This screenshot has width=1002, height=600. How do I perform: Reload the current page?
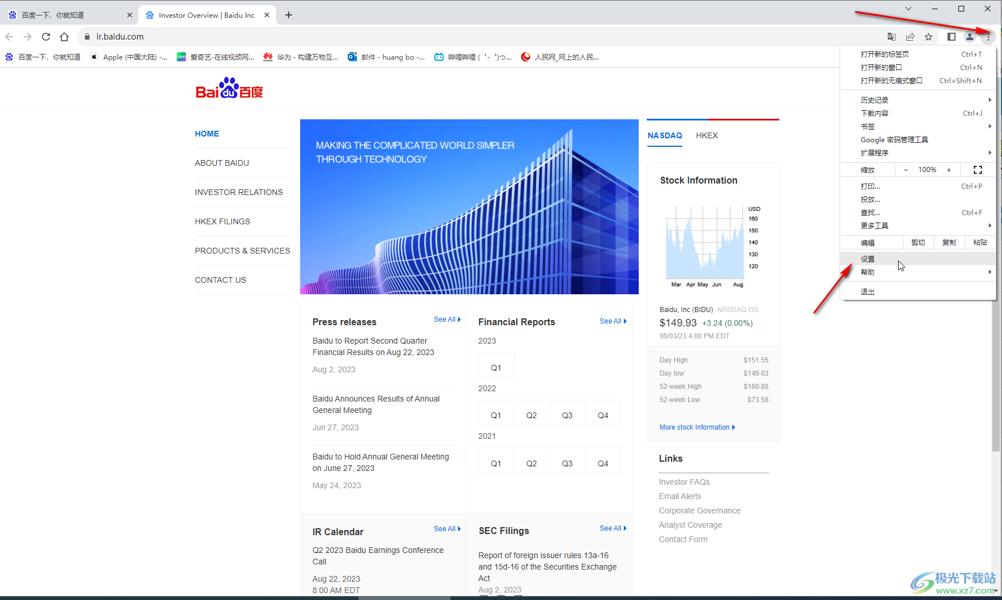point(46,37)
